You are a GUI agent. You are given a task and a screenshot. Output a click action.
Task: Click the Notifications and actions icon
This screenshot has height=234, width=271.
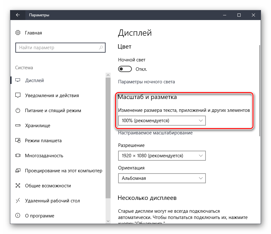(x=18, y=96)
